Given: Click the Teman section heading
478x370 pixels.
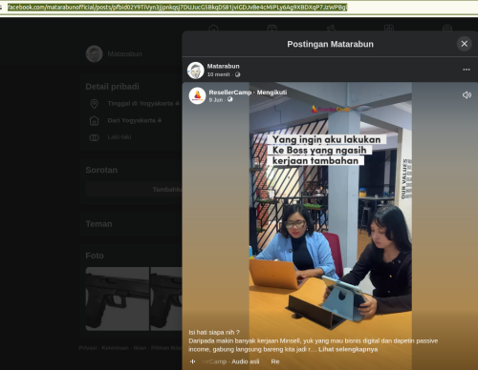Looking at the screenshot, I should point(98,224).
